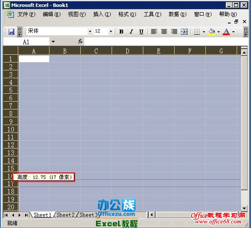Open Borders dropdown arrow

pos(204,32)
